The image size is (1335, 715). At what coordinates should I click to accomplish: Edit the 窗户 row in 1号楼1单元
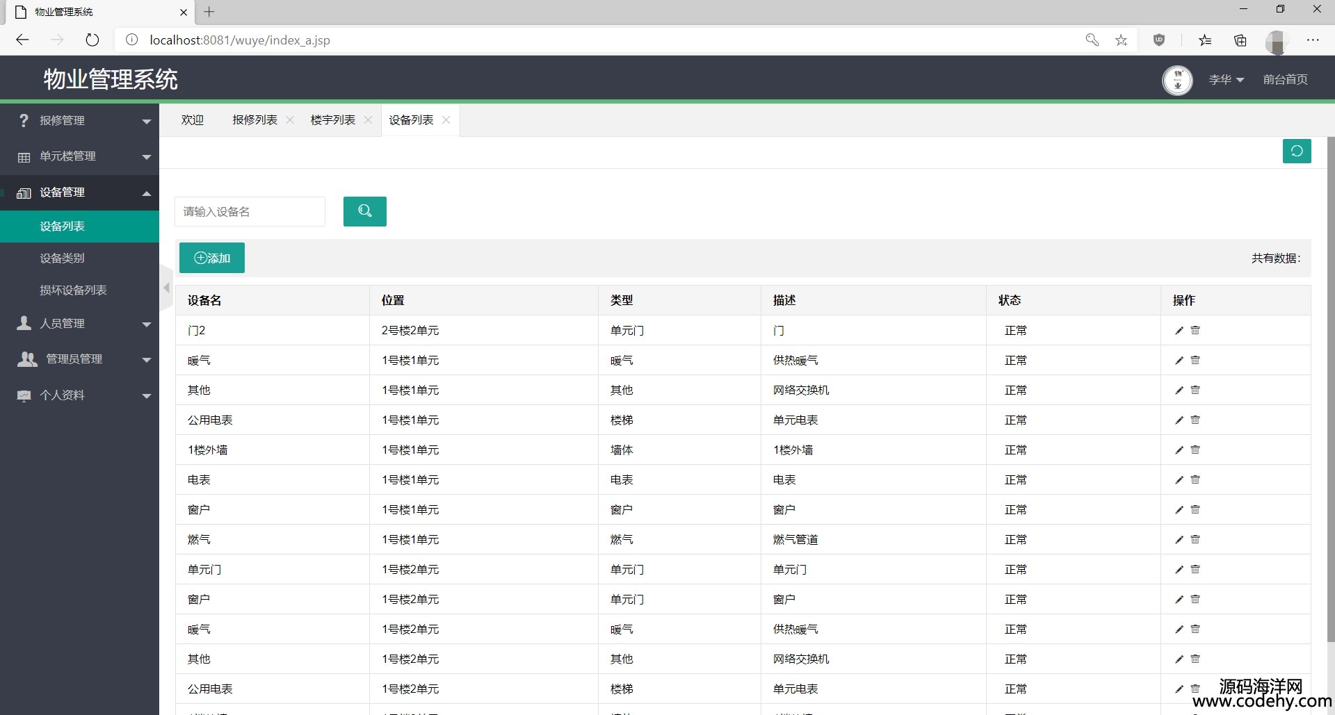pyautogui.click(x=1179, y=510)
